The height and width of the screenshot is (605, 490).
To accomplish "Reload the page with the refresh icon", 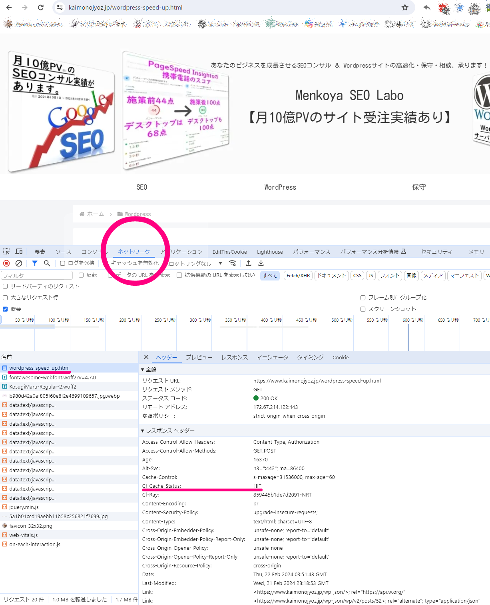I will [x=40, y=8].
